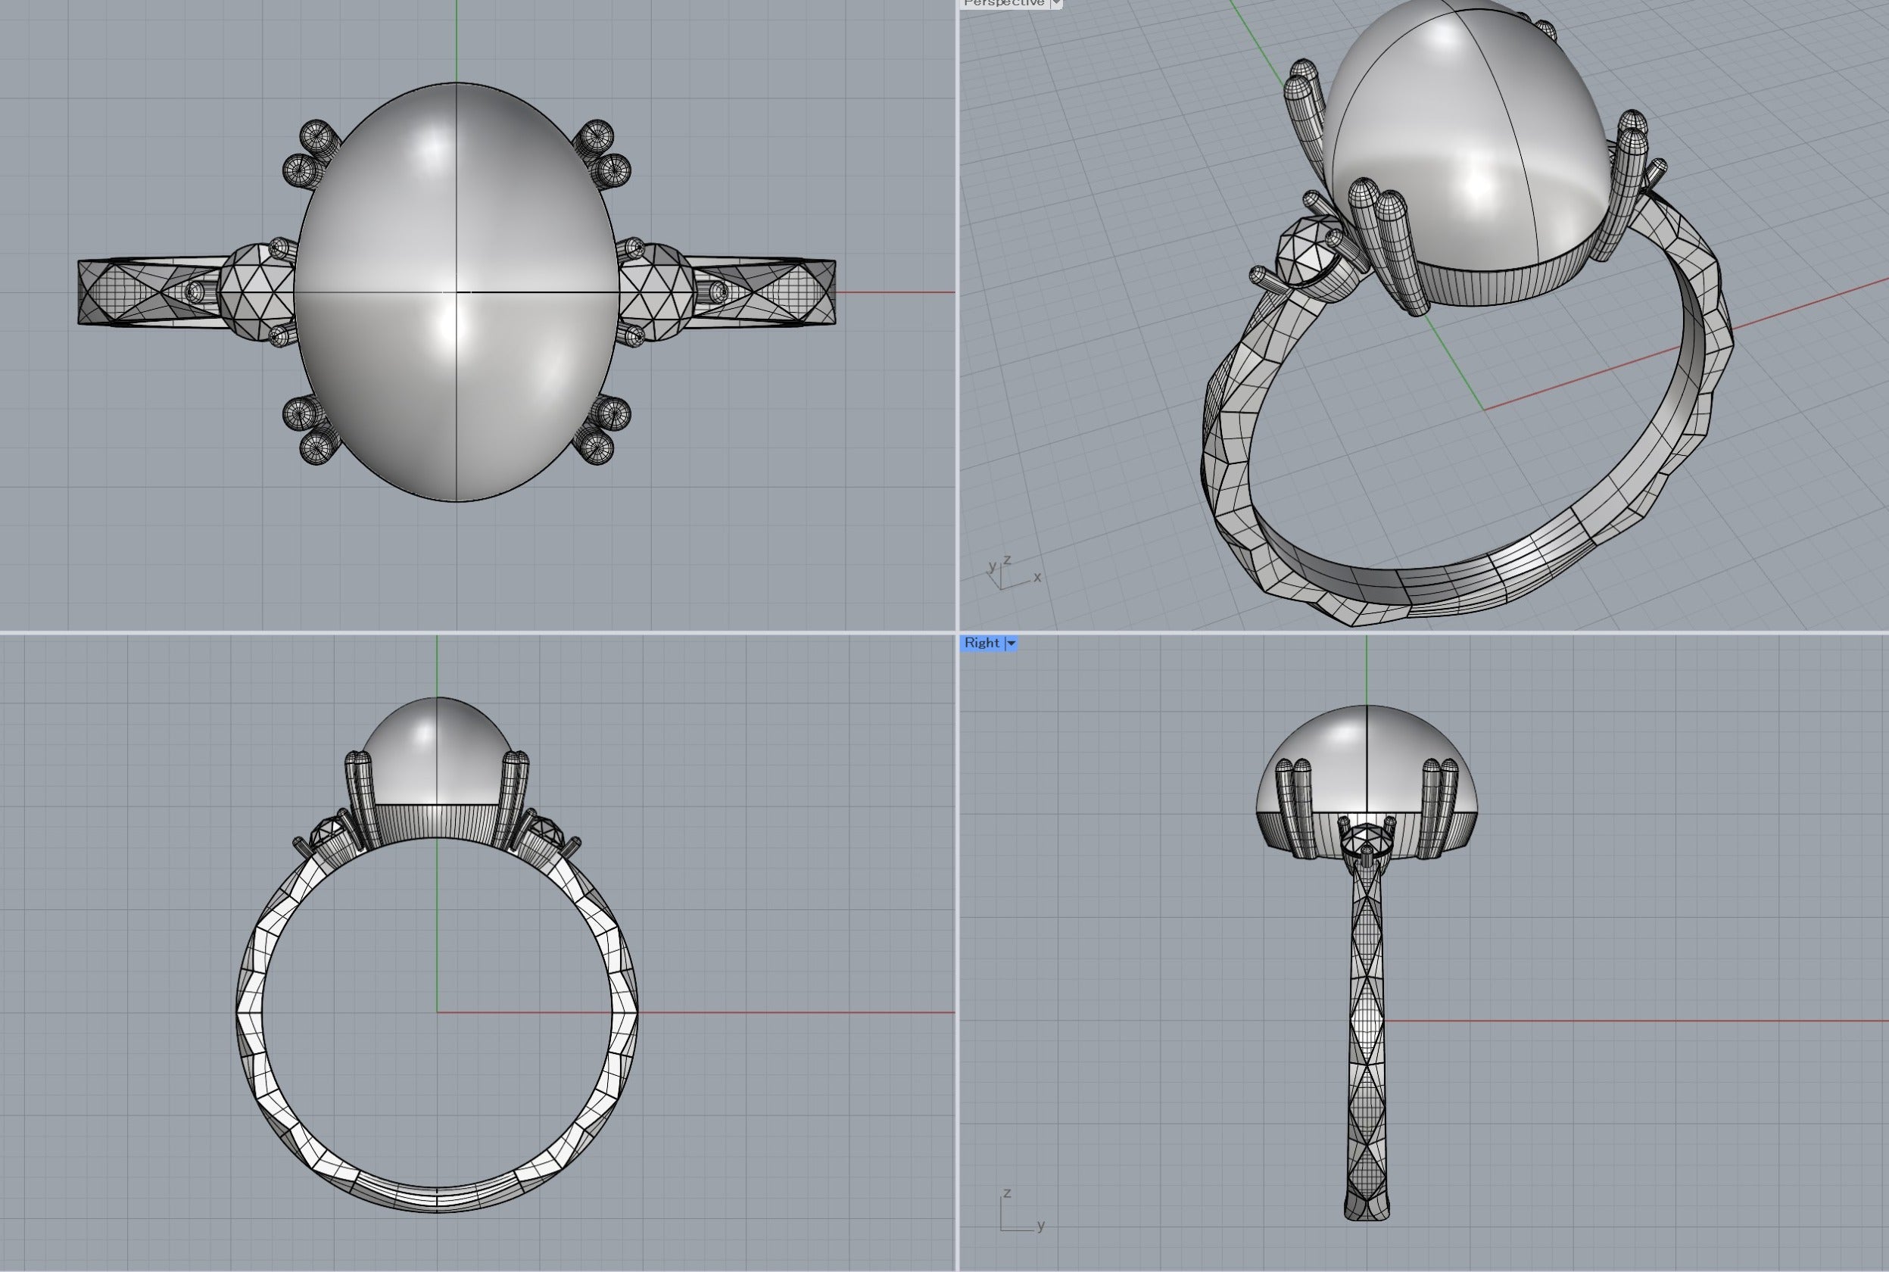
Task: Open the Perspective viewport dropdown arrow
Action: click(1056, 3)
